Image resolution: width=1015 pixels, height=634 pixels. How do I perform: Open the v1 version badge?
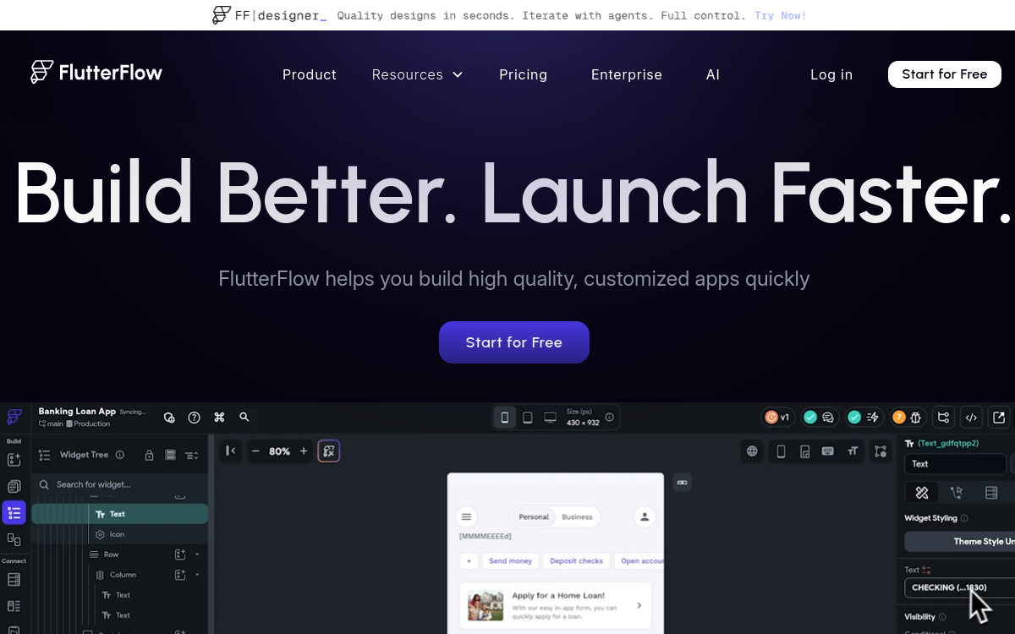777,417
